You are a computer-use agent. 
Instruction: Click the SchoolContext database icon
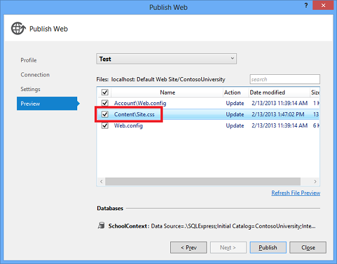101,225
